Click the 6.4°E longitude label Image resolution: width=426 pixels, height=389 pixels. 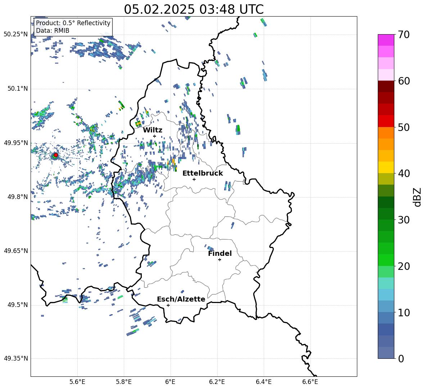263,382
